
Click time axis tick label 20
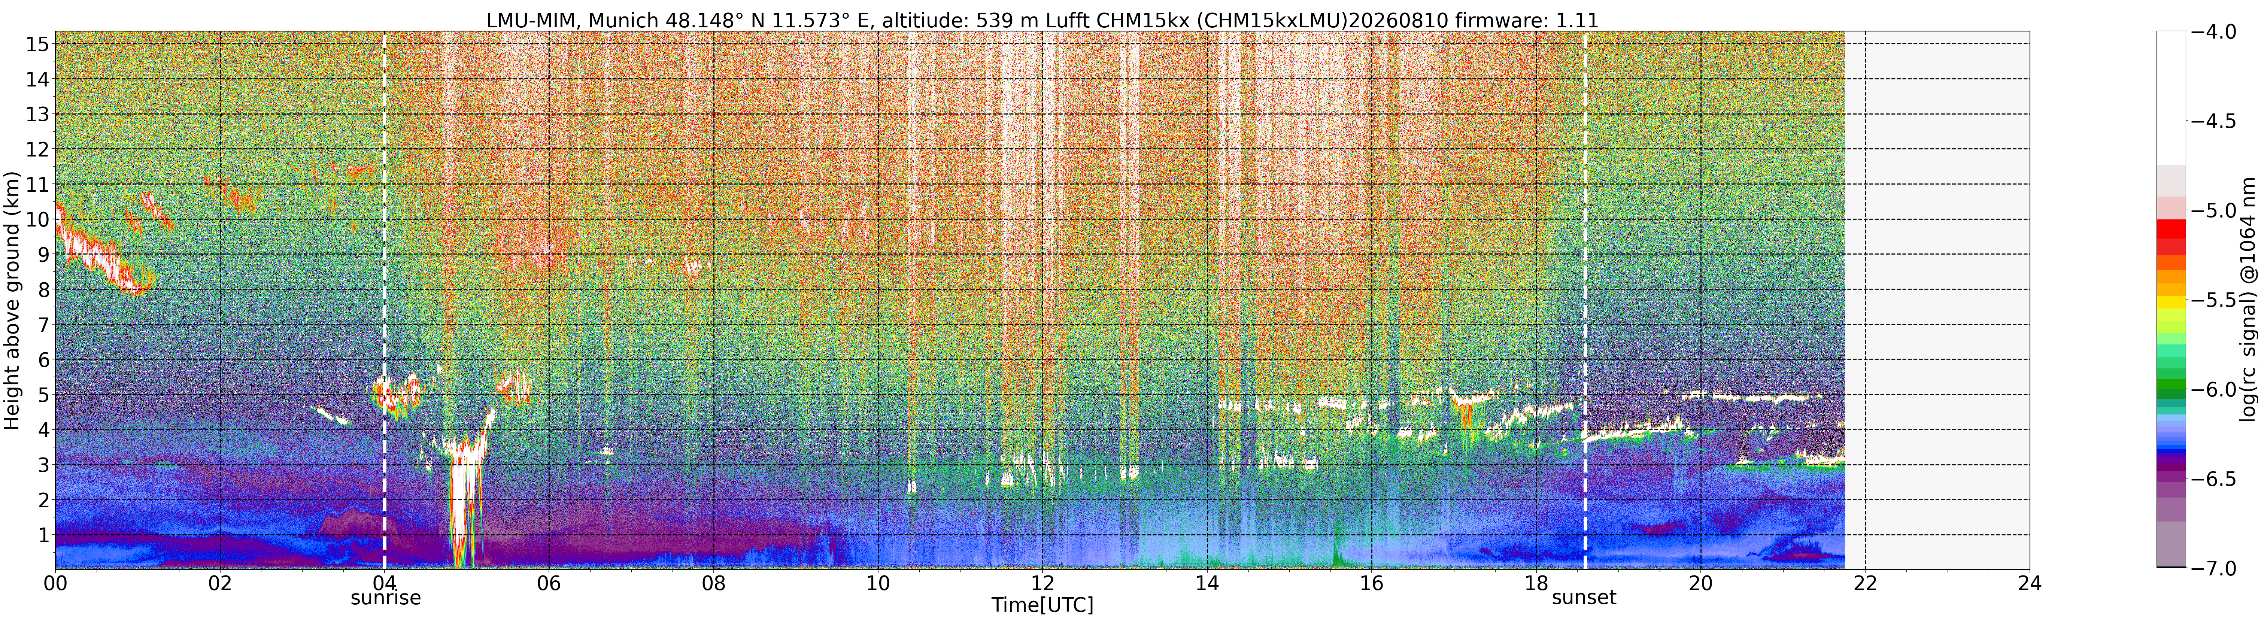1700,584
